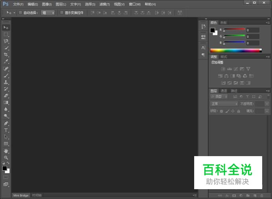Pick a color from the spectrum ramp

tap(236, 50)
